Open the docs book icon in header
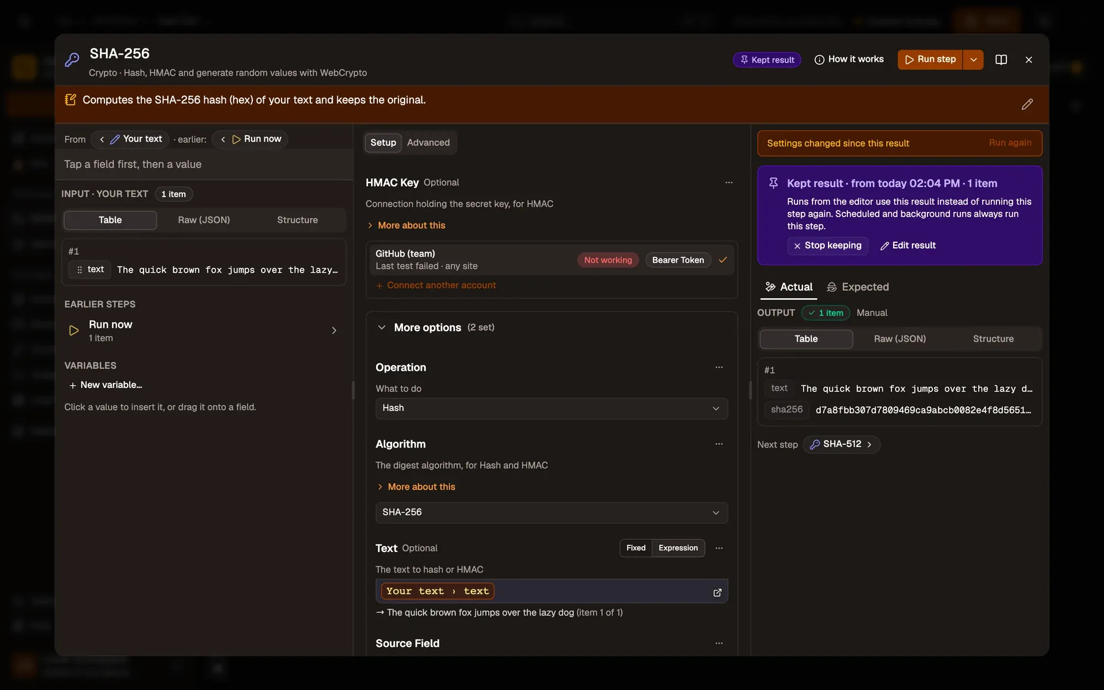 point(1001,60)
